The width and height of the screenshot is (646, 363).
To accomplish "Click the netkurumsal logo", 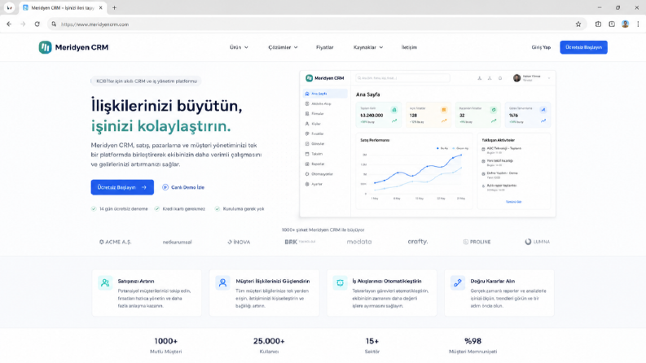I will pos(177,242).
